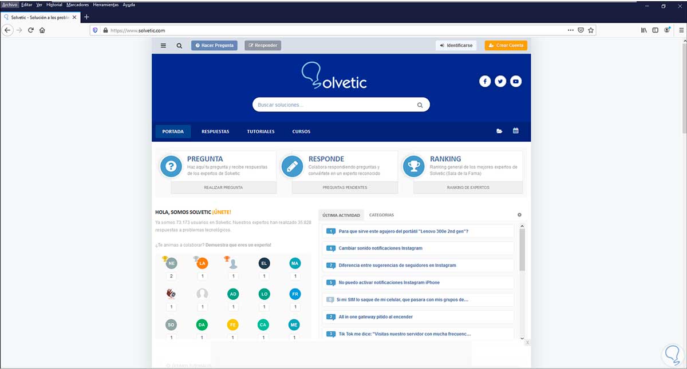Open 'Cambiar sonido notificaciones Instagram' question

click(381, 248)
